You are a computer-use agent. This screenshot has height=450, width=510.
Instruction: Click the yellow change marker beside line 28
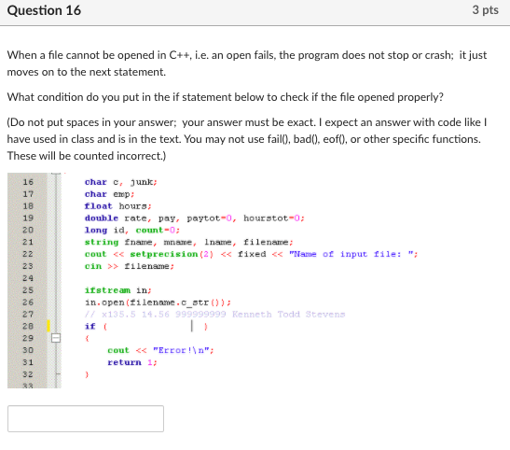pyautogui.click(x=48, y=326)
